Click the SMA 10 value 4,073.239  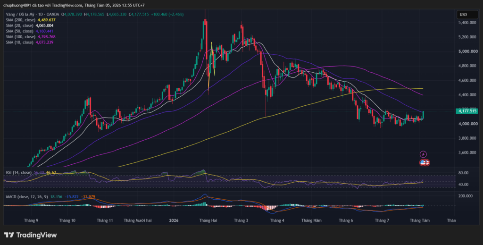click(x=44, y=42)
